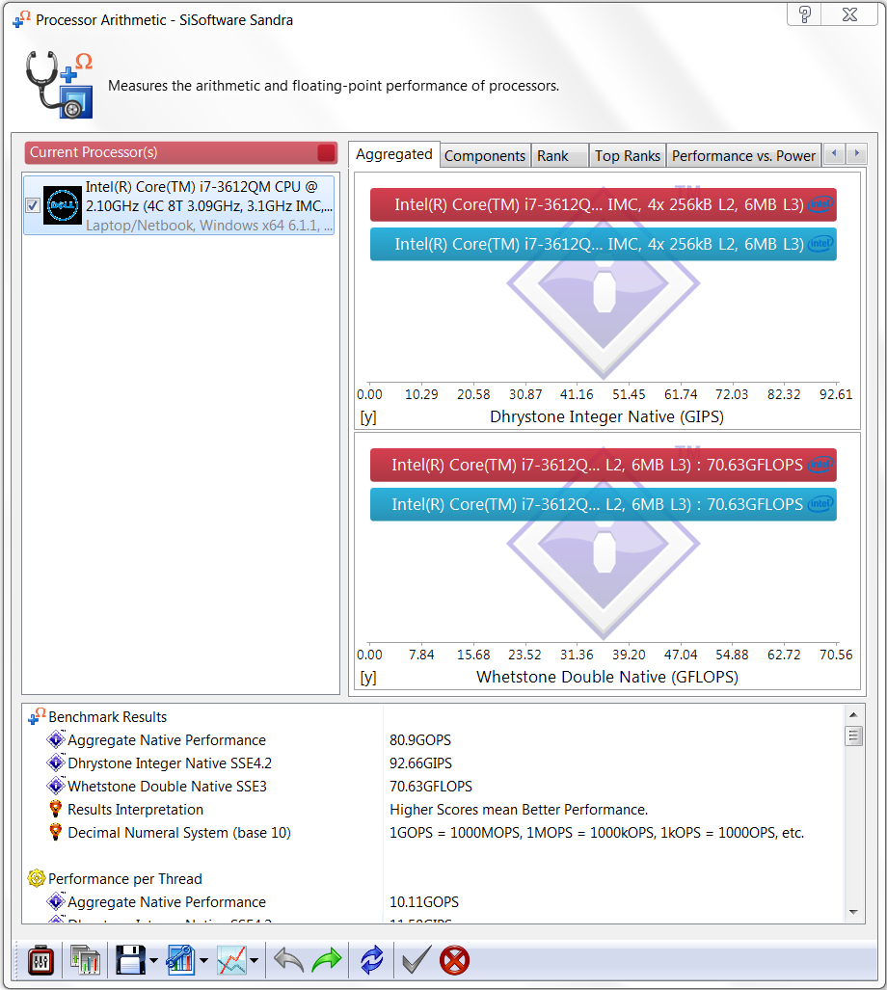This screenshot has height=990, width=887.
Task: Click the Whetstone Double Native (GFLOPS) axis label
Action: pos(607,677)
